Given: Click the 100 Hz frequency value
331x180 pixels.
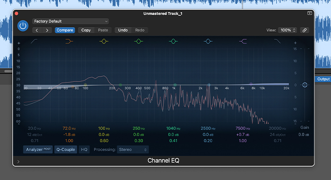Looking at the screenshot, I should 104,128.
